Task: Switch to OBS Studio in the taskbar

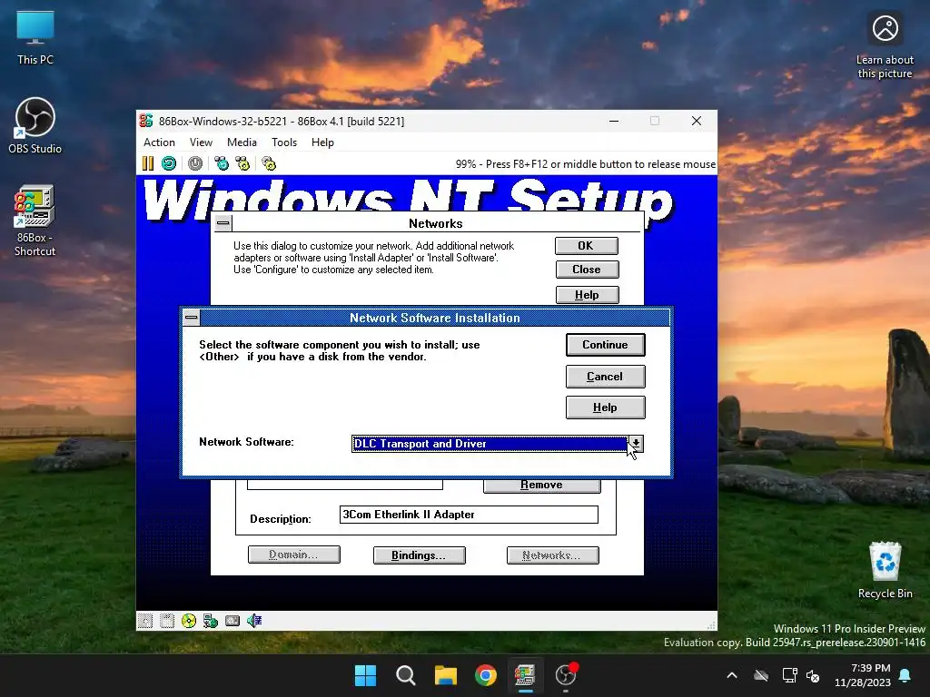Action: pos(566,675)
